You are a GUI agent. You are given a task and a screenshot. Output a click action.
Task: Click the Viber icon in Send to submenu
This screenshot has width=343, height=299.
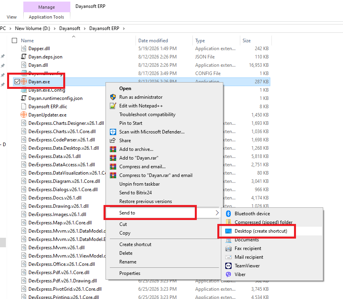coord(228,275)
